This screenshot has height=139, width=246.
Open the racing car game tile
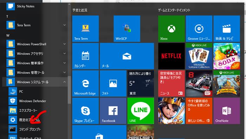[x=199, y=83]
